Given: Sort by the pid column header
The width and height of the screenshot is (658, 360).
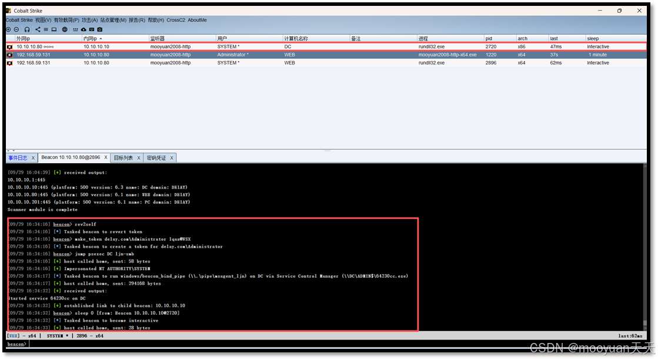Looking at the screenshot, I should click(x=500, y=39).
